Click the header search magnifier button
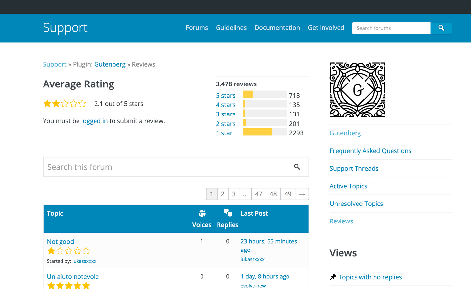The image size is (471, 289). pyautogui.click(x=441, y=28)
